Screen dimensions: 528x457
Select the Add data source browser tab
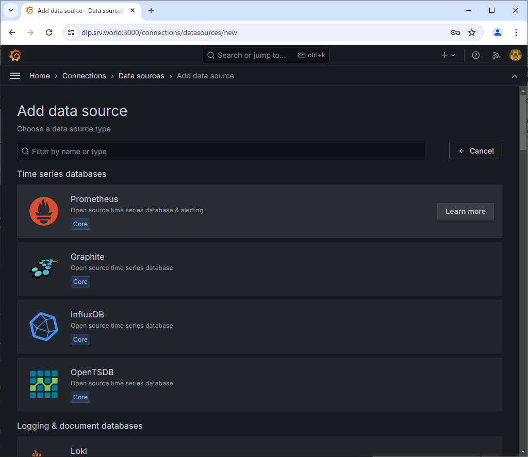(x=80, y=10)
